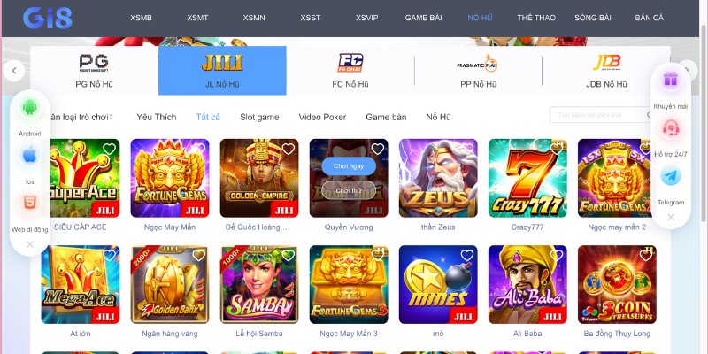Open the Zeus game thumbnail
Screen dimensions: 708x354
(x=438, y=178)
